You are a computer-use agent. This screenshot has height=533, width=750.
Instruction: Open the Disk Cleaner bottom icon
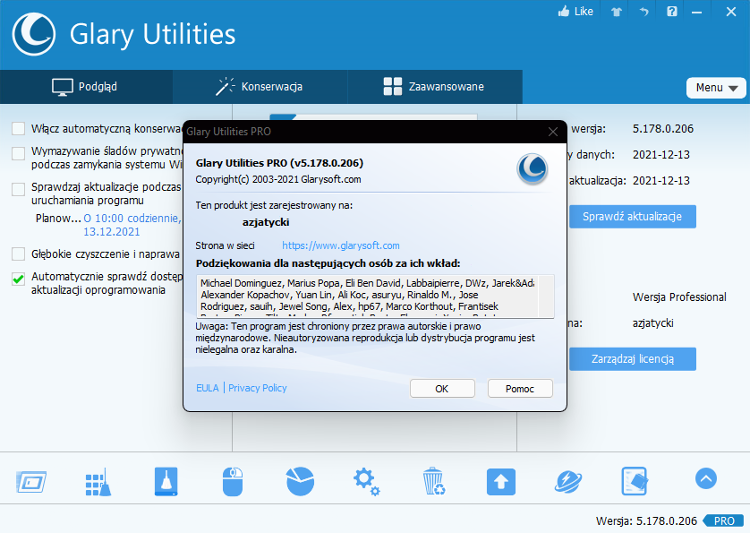coord(166,481)
